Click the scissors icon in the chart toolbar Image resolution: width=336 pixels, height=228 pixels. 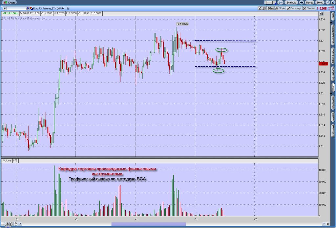pos(260,8)
